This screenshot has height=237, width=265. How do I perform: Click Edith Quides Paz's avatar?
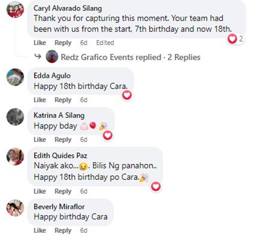(x=15, y=157)
